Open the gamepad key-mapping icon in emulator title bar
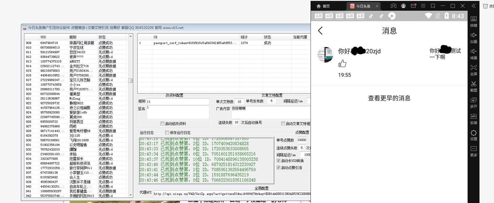Screen dimensions: 494x203 (393, 6)
